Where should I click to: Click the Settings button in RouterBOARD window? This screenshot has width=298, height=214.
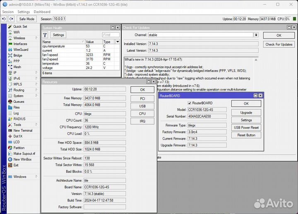pos(246,120)
